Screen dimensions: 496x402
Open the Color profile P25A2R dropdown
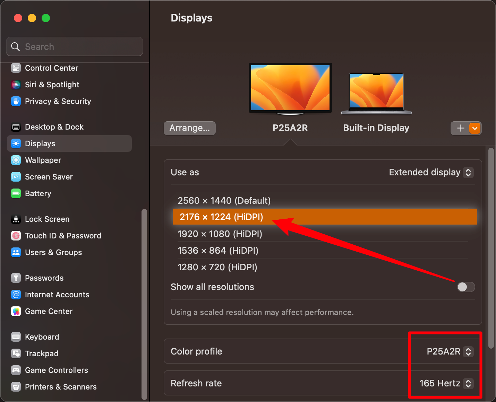click(x=450, y=351)
